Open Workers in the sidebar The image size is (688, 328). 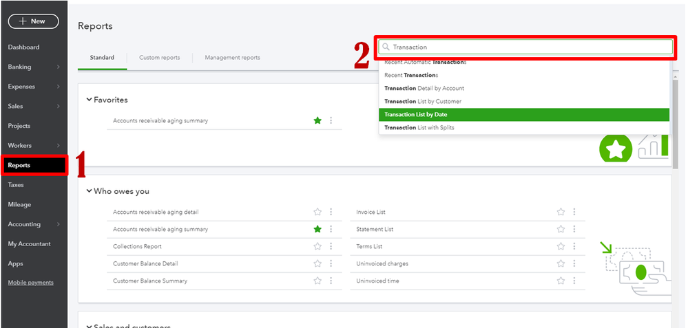click(20, 145)
